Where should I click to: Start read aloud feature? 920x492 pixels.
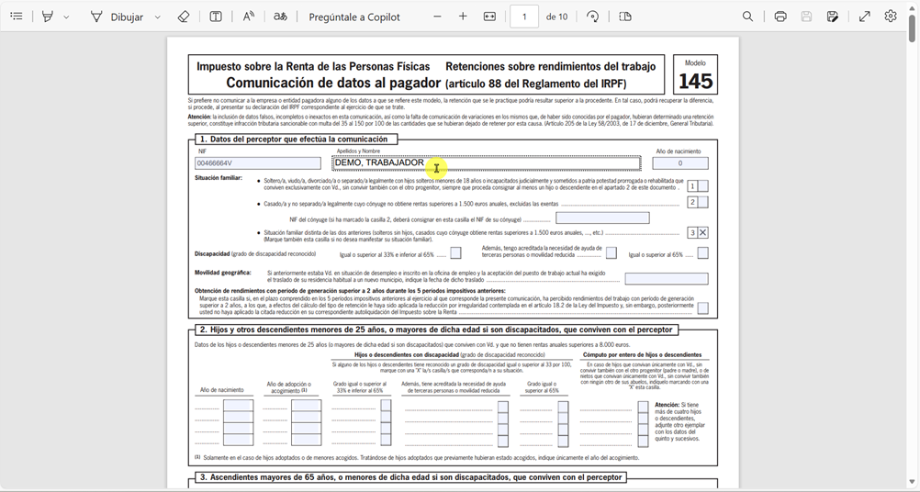click(x=249, y=17)
